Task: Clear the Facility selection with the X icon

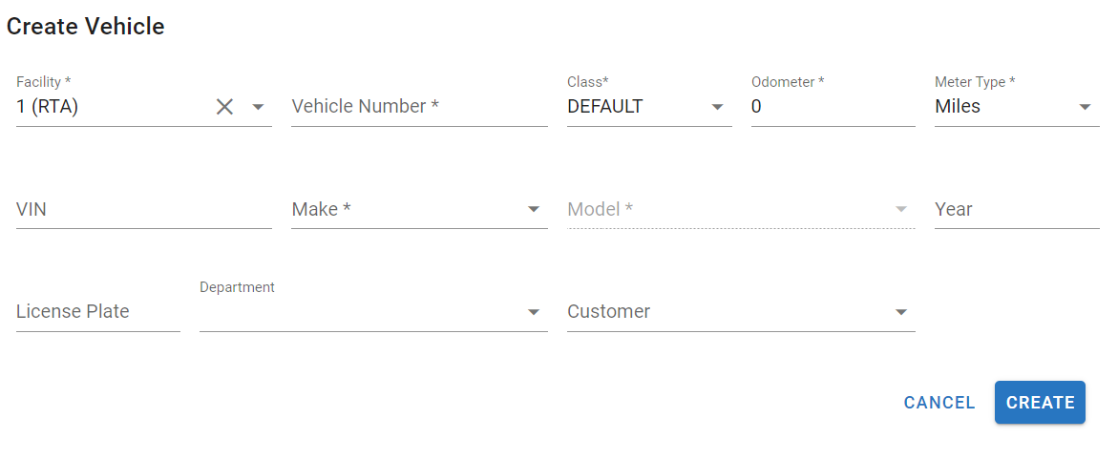Action: click(x=224, y=107)
